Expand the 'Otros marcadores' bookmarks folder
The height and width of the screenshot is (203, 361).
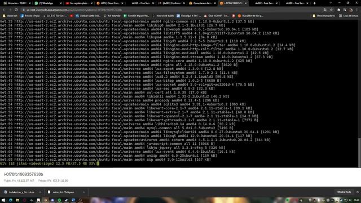click(x=324, y=16)
